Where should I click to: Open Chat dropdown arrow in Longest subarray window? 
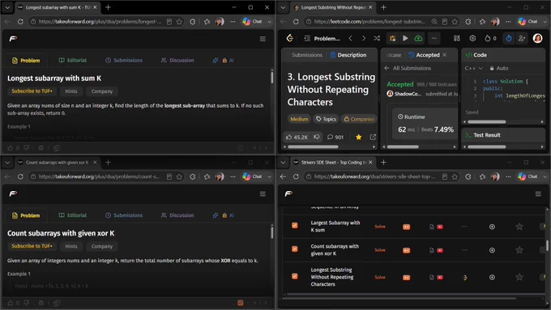point(270,22)
